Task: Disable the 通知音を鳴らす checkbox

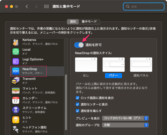Action: (x=77, y=111)
